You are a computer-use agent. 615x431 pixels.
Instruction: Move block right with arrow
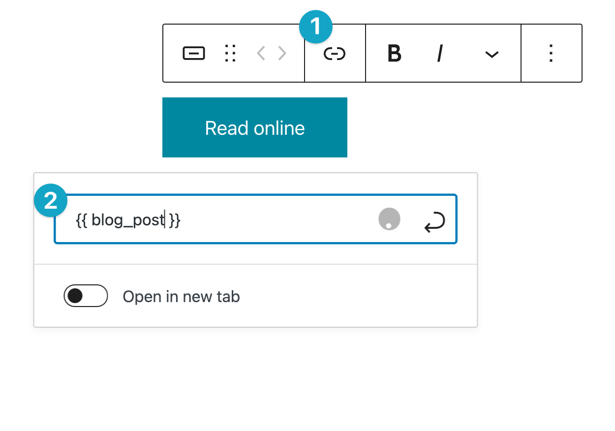click(x=282, y=53)
